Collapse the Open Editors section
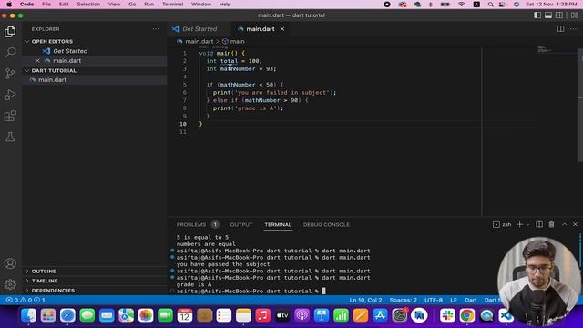 [52, 41]
